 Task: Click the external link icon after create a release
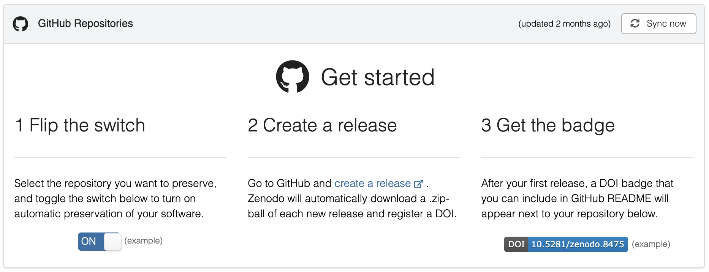pos(418,184)
